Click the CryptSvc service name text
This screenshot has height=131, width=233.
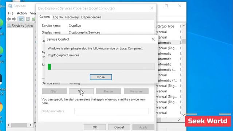[x=75, y=26]
